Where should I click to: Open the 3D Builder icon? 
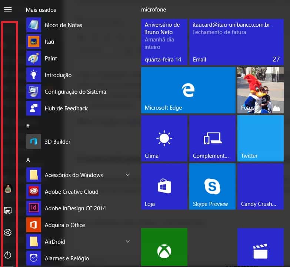pyautogui.click(x=34, y=141)
